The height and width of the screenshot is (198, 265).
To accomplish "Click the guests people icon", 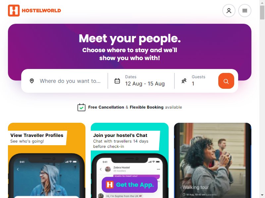I will 184,81.
